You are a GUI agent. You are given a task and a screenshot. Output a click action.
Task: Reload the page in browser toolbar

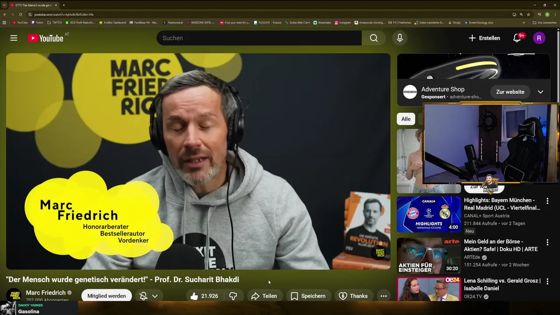(x=20, y=14)
